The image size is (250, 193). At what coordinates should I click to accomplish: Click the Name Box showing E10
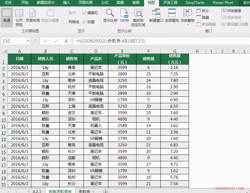[x=14, y=41]
